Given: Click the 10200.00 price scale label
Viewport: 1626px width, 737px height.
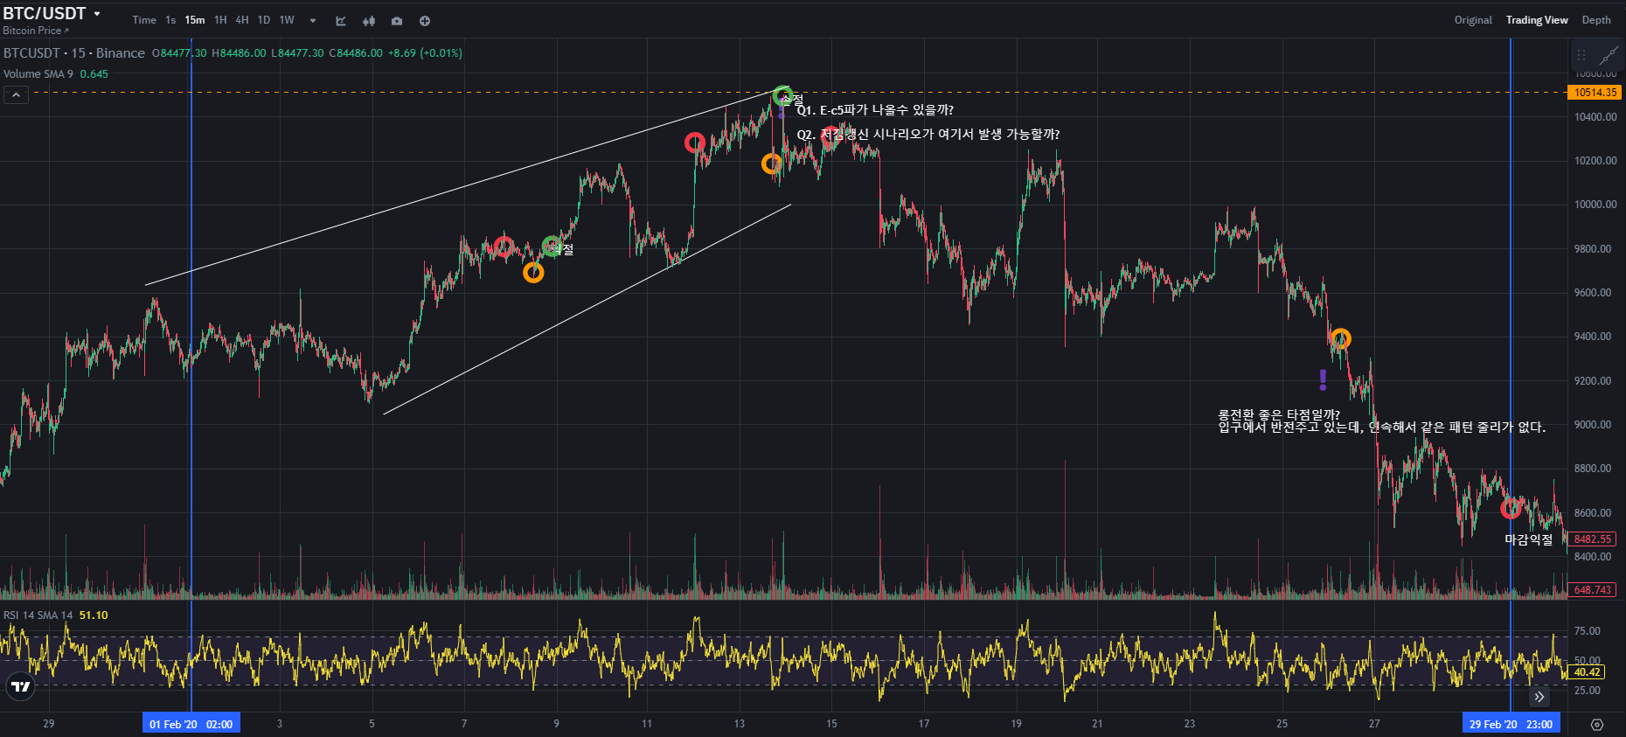Looking at the screenshot, I should (x=1595, y=161).
